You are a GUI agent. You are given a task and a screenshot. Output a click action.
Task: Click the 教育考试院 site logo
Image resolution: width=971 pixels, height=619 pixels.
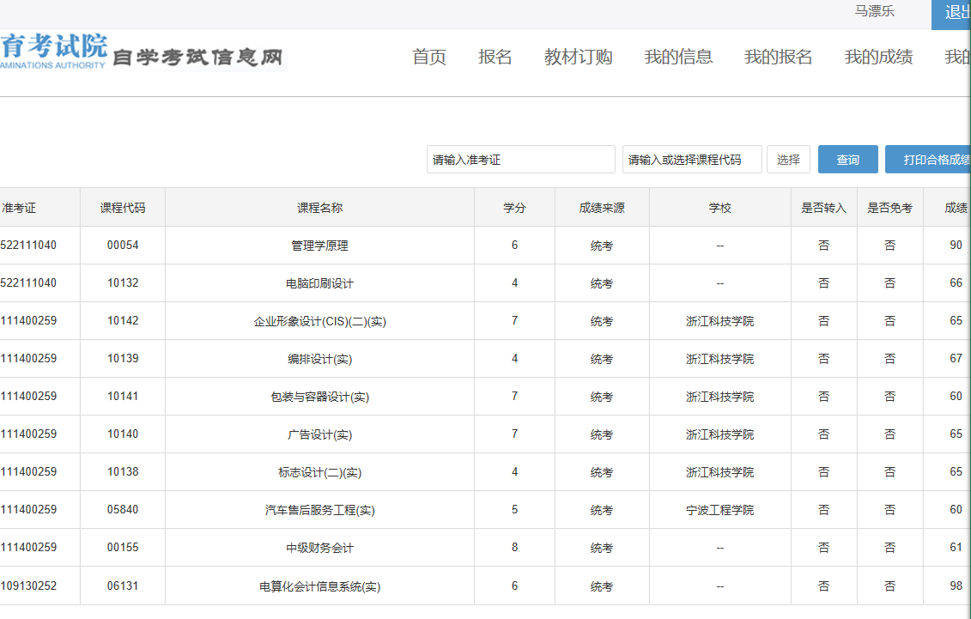(x=54, y=51)
